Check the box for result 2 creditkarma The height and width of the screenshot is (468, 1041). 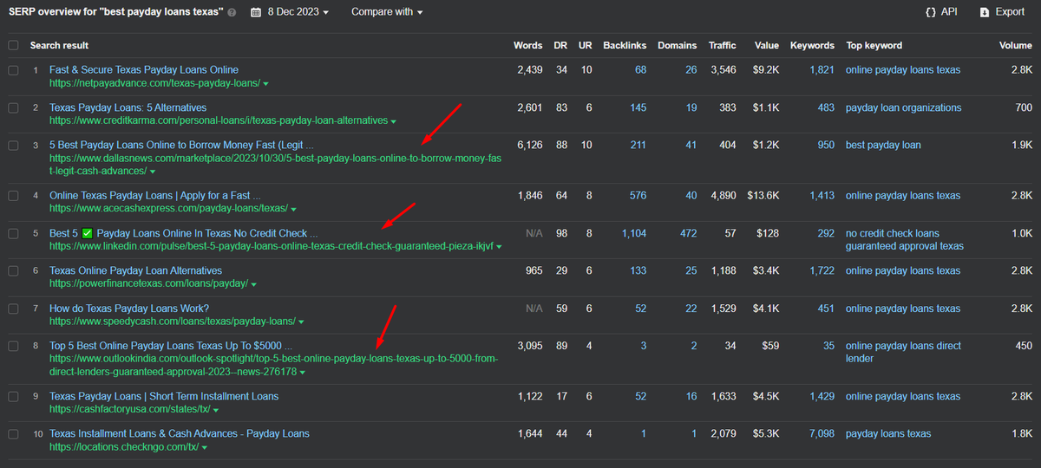coord(13,108)
